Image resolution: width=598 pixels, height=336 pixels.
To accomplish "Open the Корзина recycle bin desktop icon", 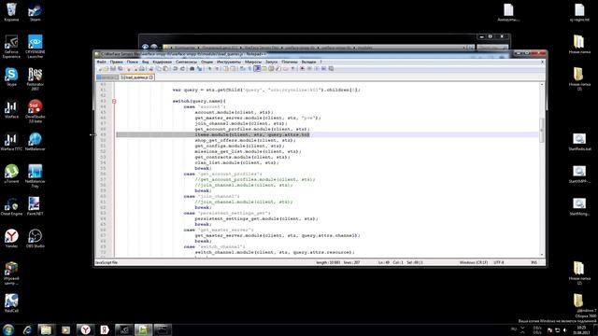I will 11,12.
